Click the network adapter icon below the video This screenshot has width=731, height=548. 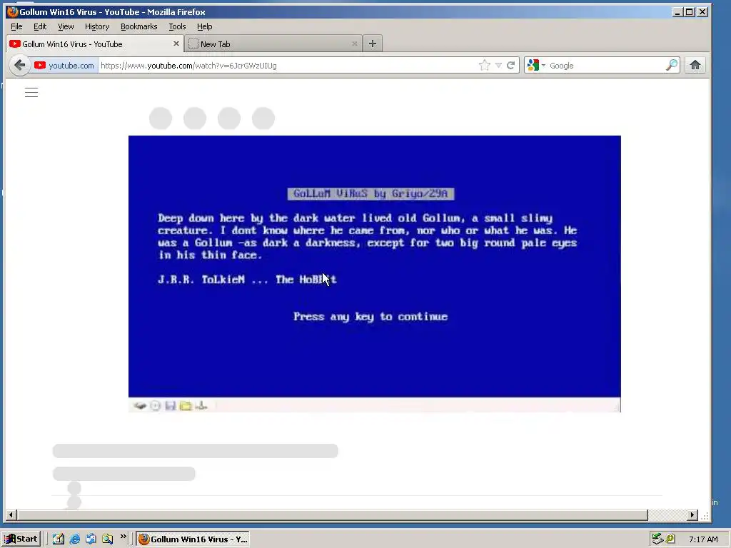pos(201,405)
